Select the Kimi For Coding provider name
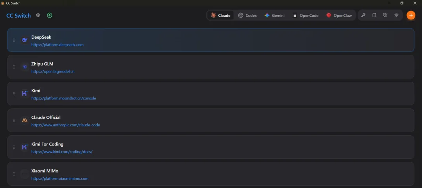This screenshot has width=422, height=188. click(x=47, y=144)
